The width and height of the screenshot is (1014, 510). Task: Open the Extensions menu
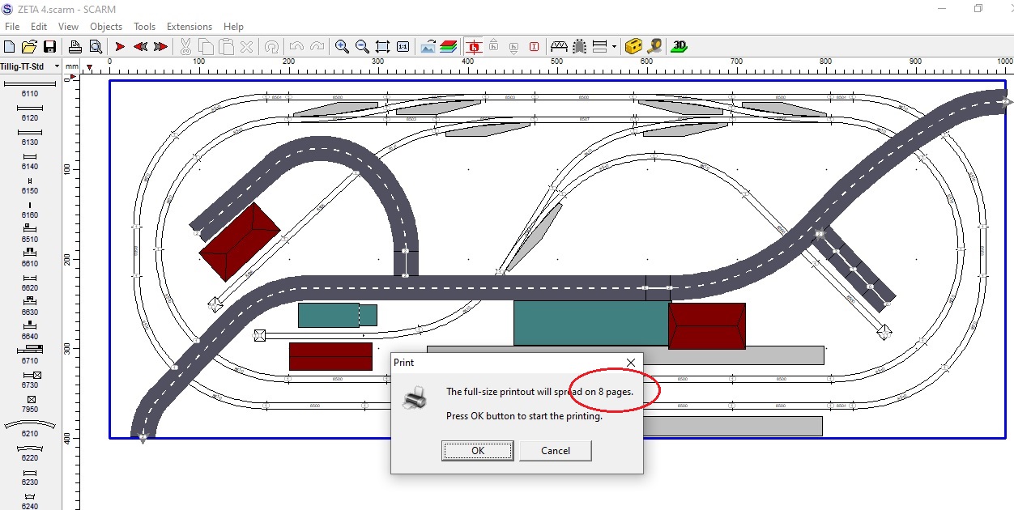point(189,27)
